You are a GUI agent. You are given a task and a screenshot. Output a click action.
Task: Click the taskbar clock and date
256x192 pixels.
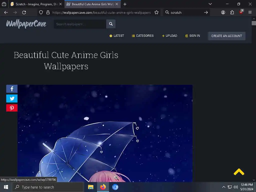point(247,187)
